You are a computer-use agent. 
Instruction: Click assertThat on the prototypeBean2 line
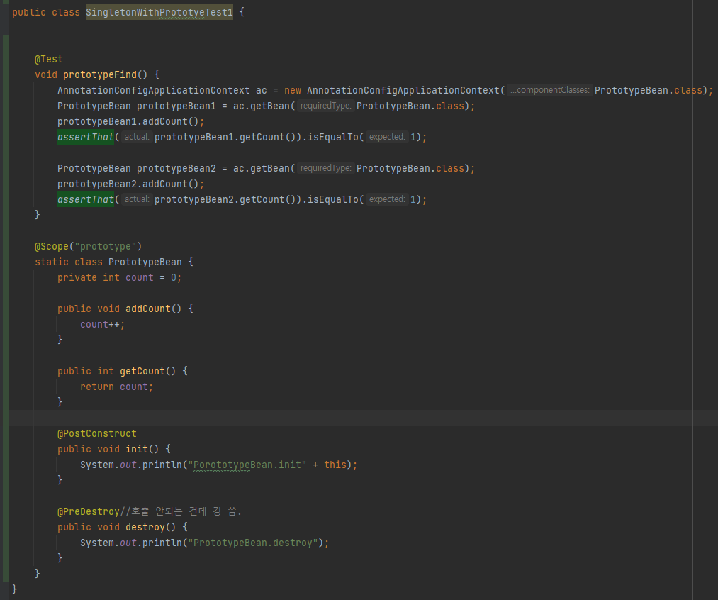click(x=86, y=199)
